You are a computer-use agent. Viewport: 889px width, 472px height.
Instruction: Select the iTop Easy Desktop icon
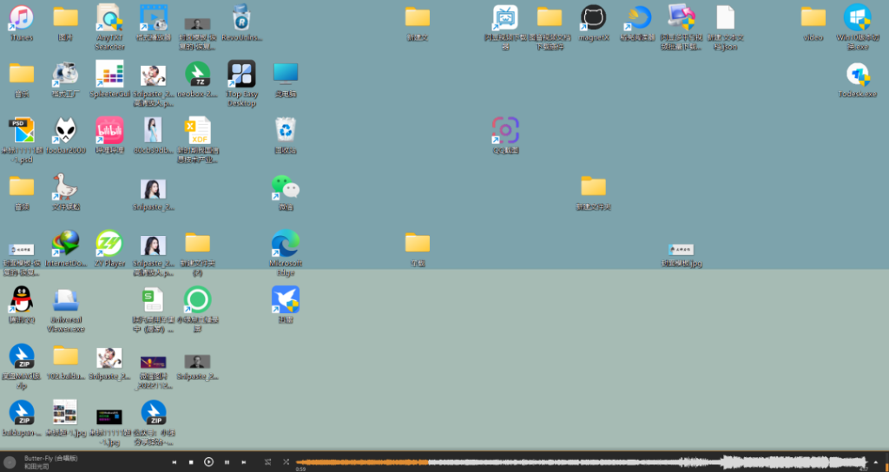pos(241,75)
